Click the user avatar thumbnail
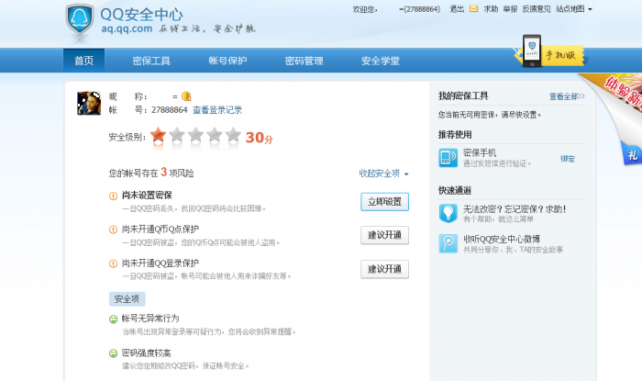Screen dimensions: 642x381 [89, 103]
